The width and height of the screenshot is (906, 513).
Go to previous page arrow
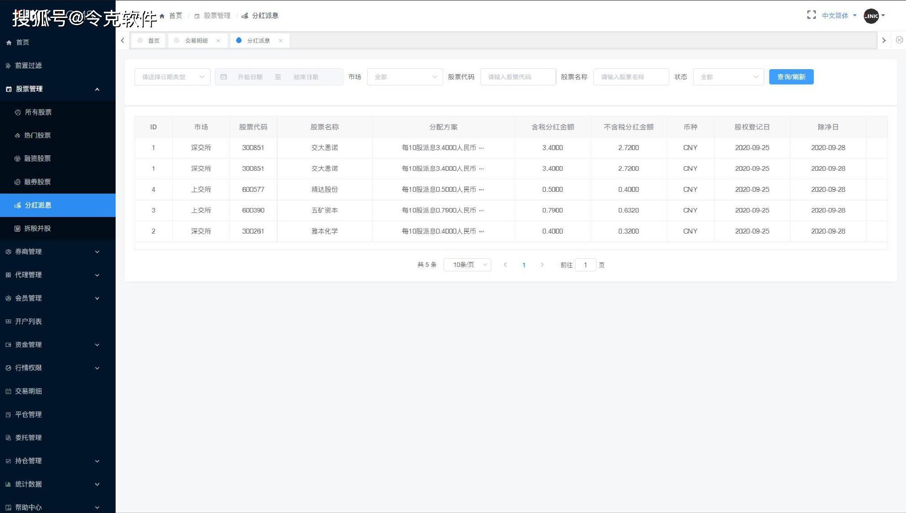point(505,265)
